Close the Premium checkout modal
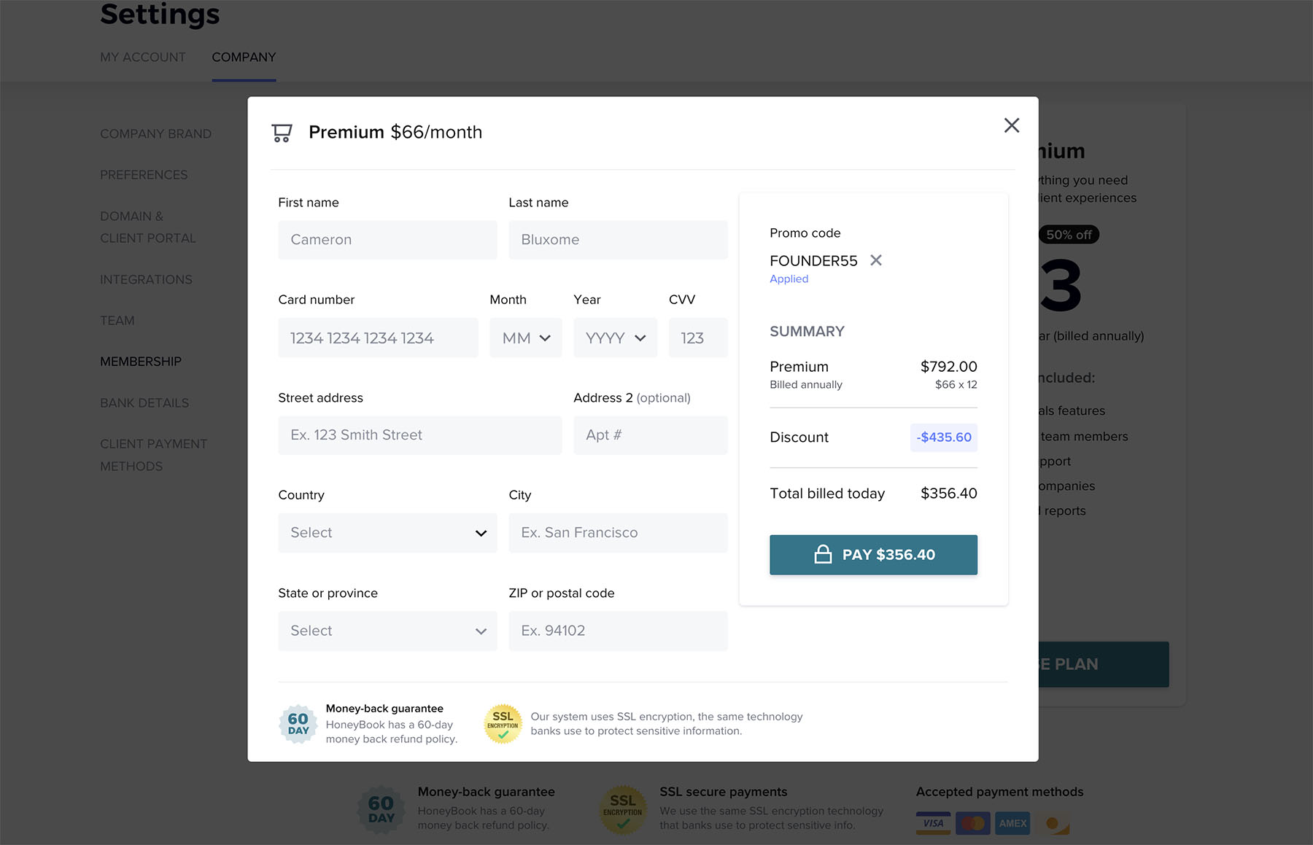Screen dimensions: 1313x845 tap(1012, 125)
